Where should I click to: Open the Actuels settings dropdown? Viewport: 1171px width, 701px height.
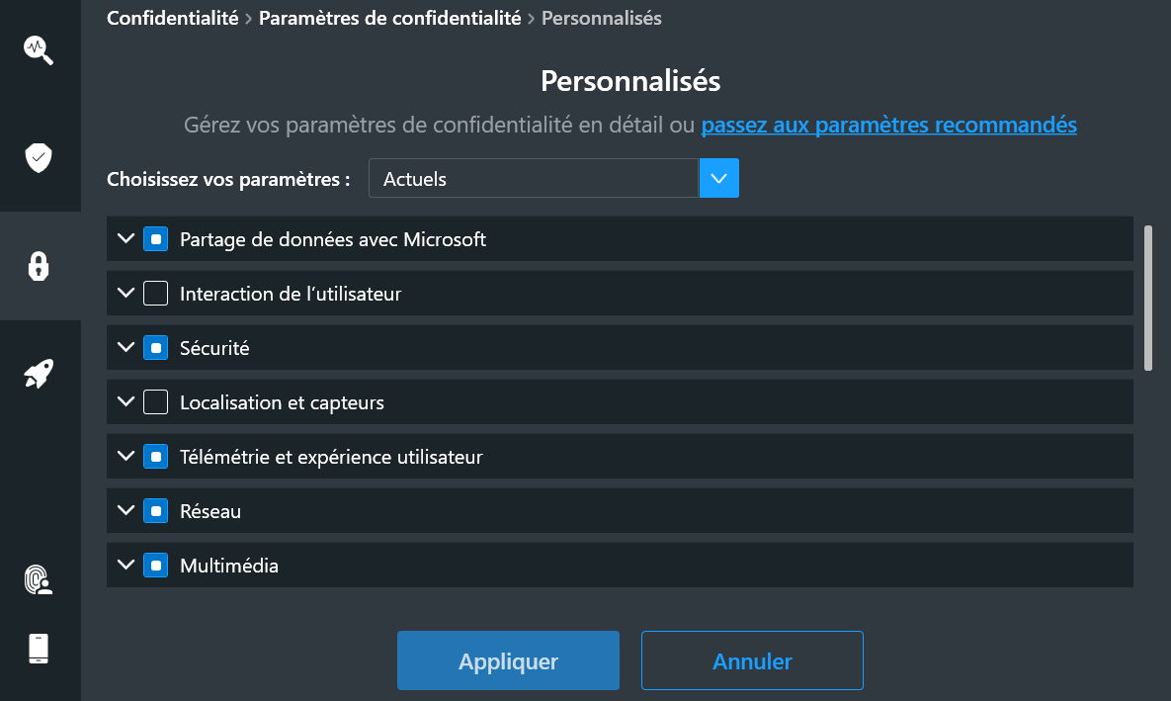[x=718, y=178]
